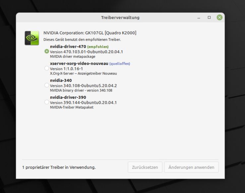Minimize the Treiberverwaltung window
The image size is (245, 193).
tap(199, 18)
